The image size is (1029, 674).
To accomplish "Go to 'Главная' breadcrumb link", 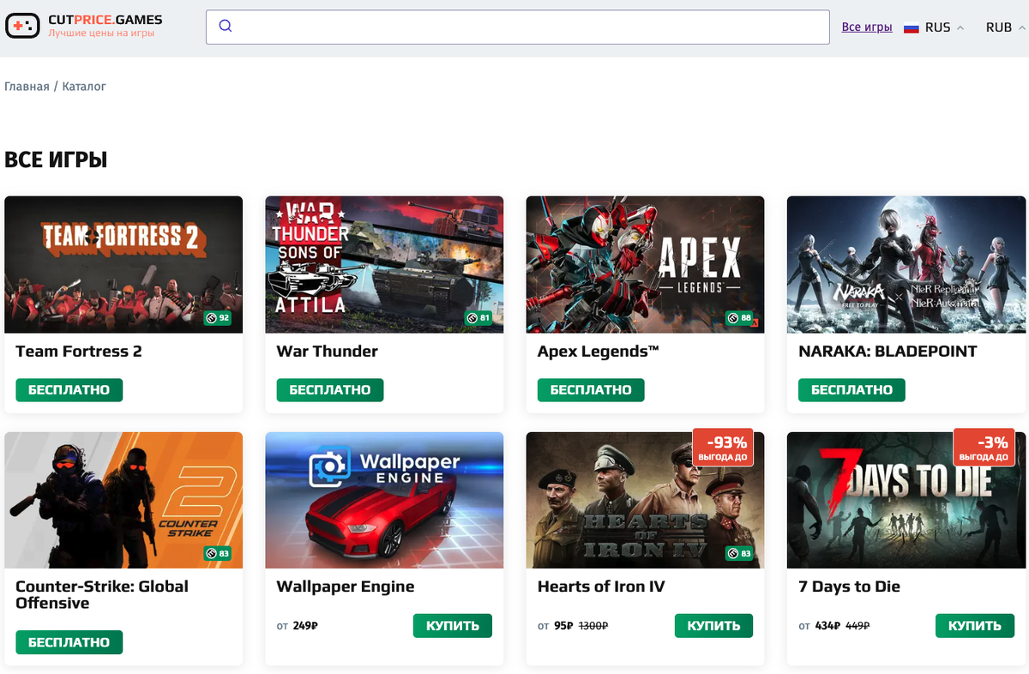I will coord(27,87).
